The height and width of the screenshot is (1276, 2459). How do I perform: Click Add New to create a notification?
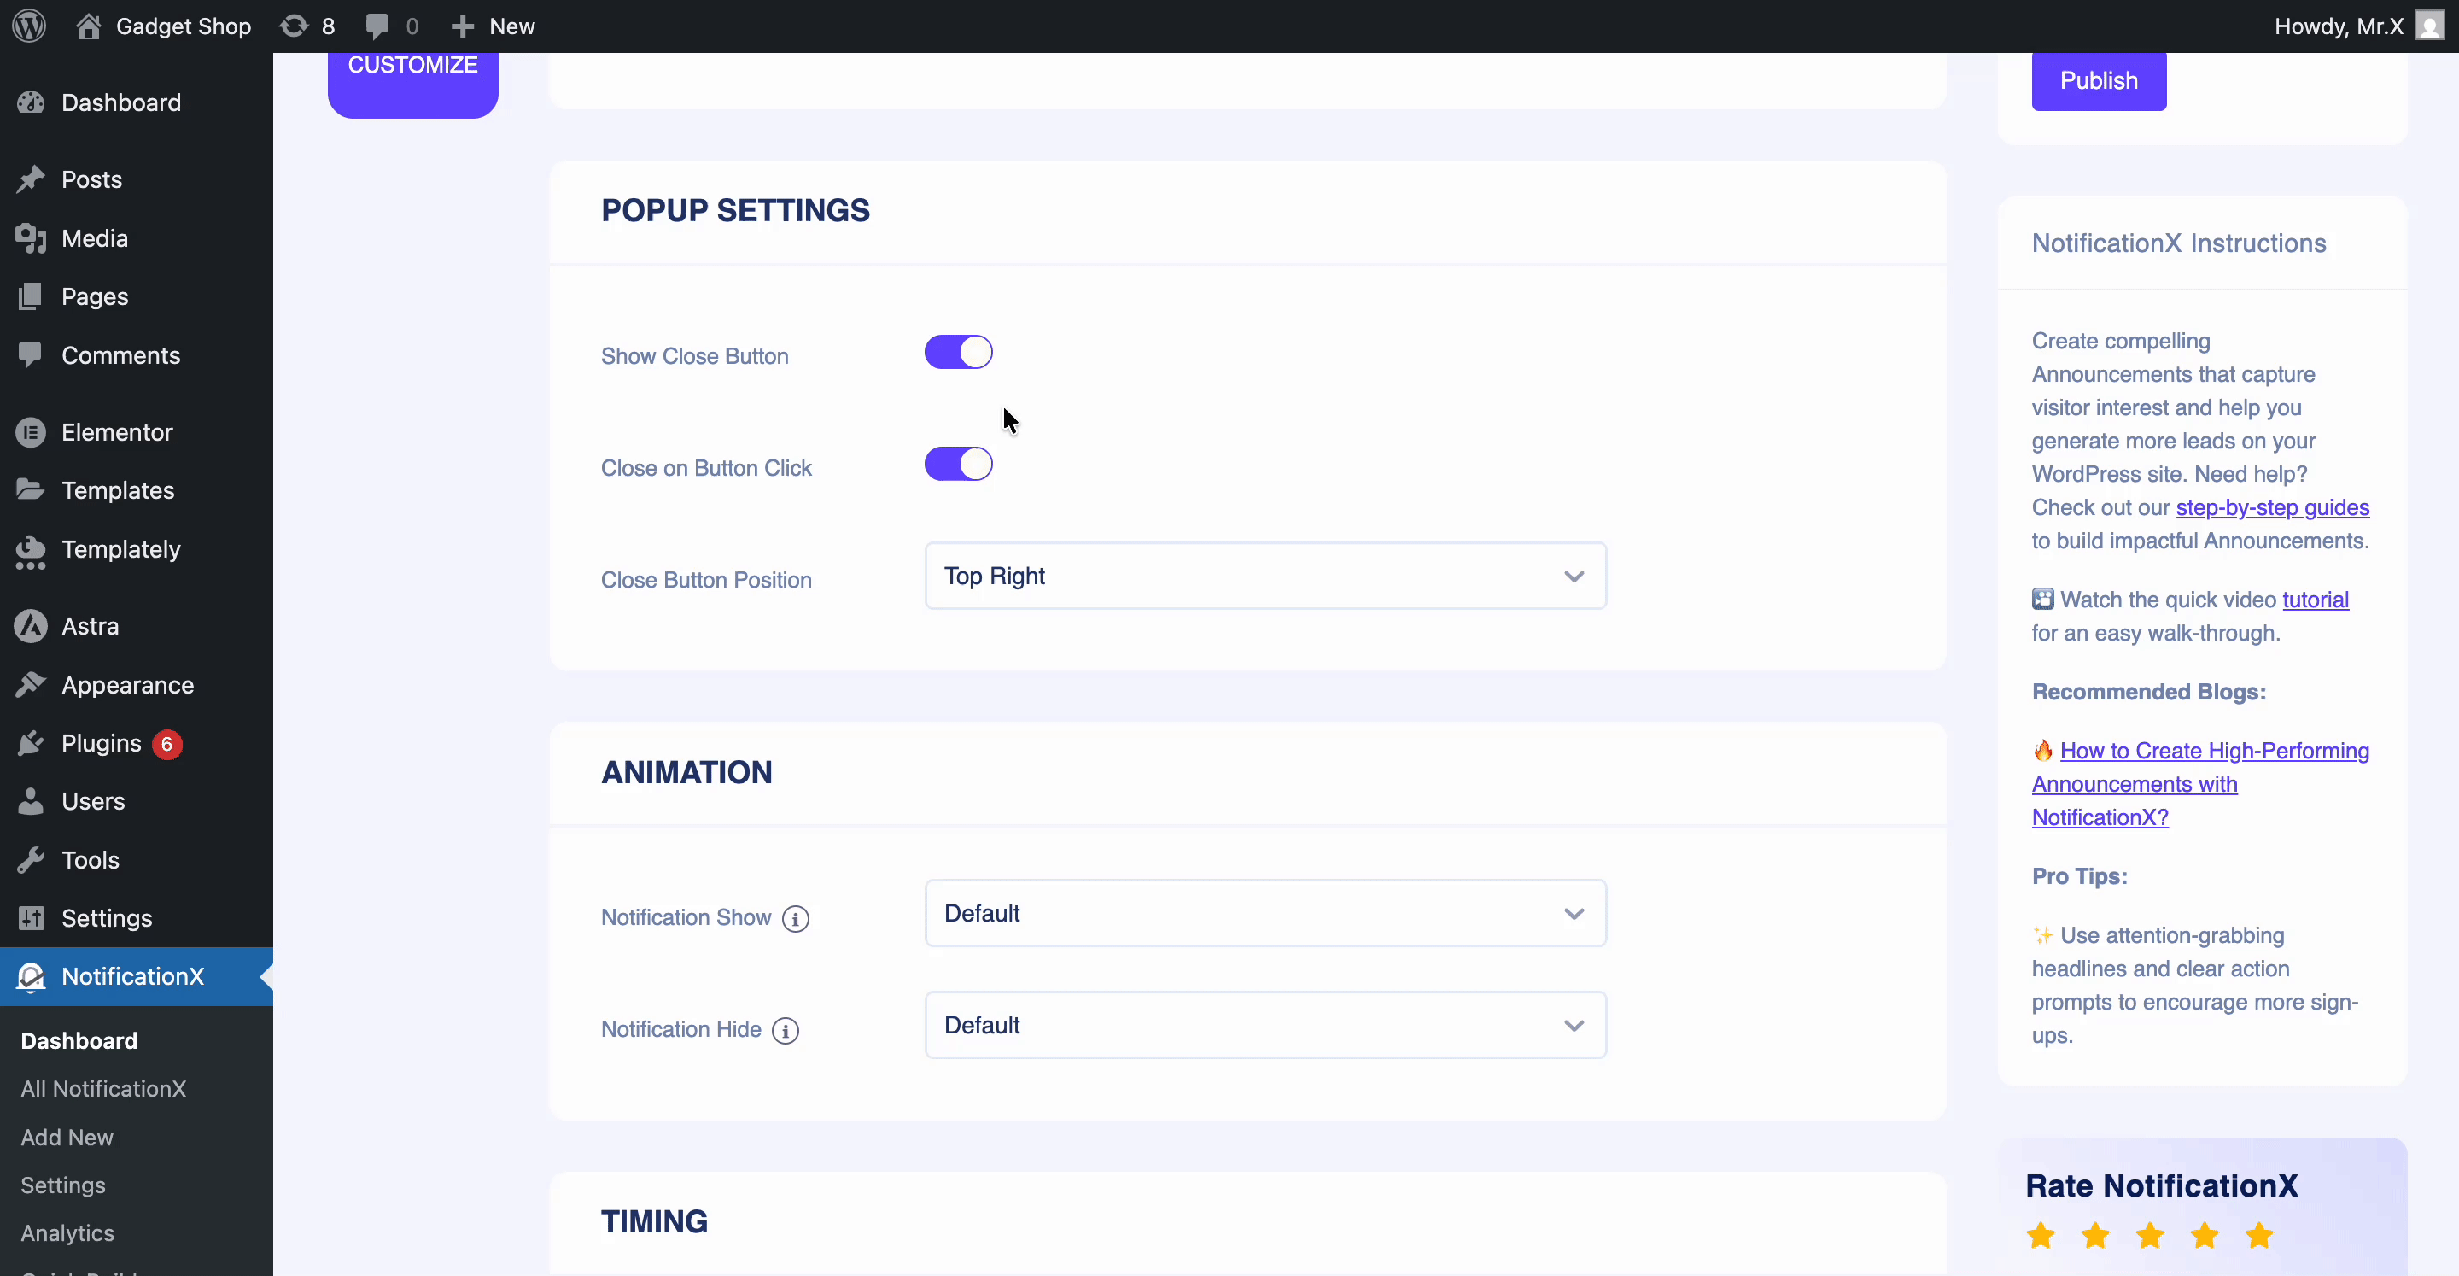click(66, 1137)
